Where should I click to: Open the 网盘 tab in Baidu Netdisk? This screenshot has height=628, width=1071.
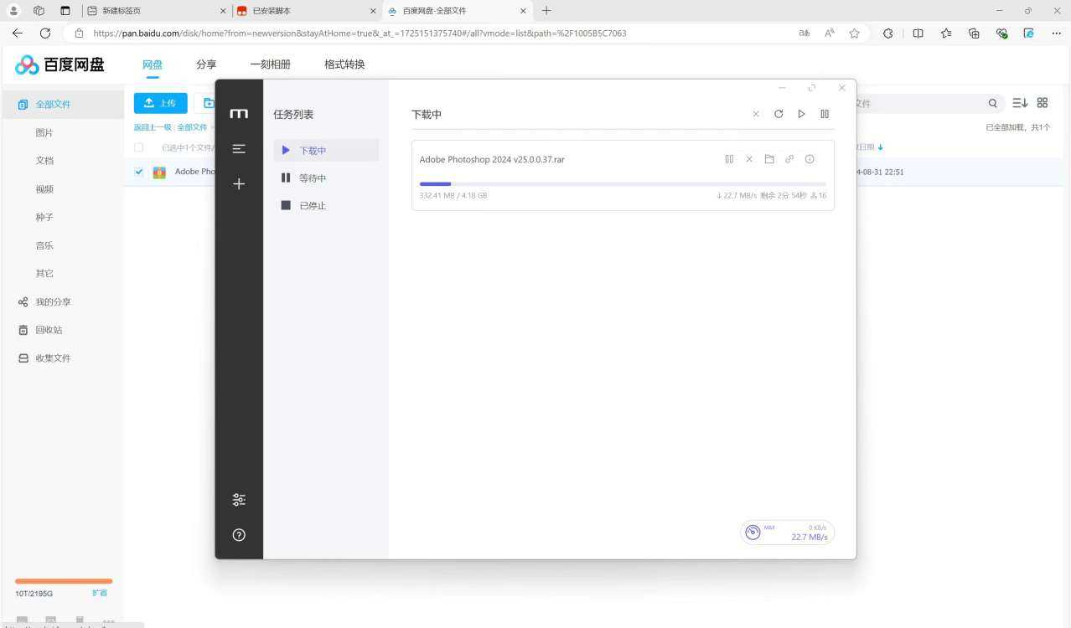click(x=153, y=64)
